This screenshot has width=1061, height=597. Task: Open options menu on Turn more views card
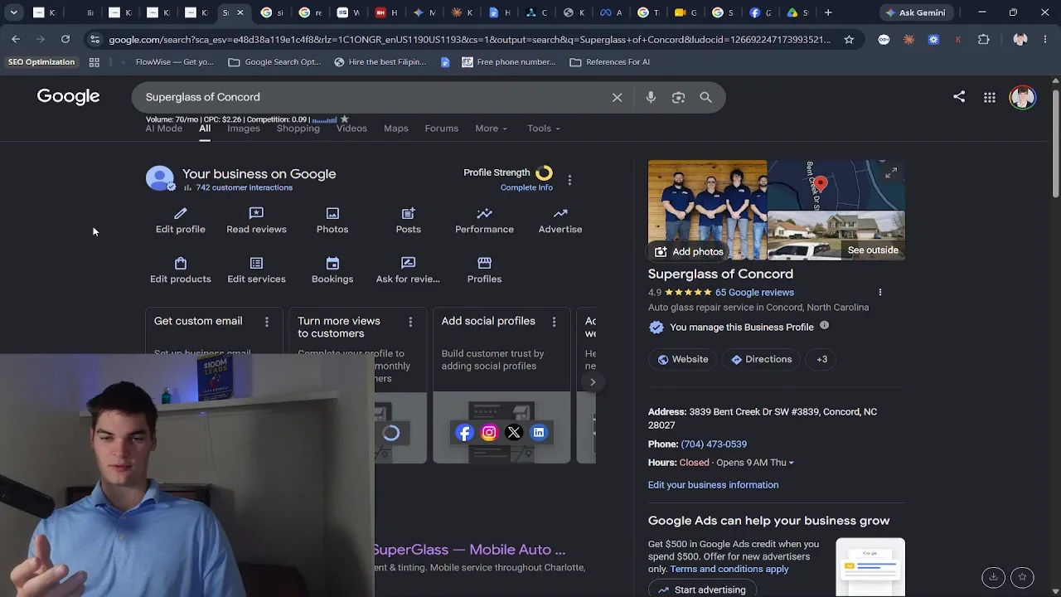(410, 322)
